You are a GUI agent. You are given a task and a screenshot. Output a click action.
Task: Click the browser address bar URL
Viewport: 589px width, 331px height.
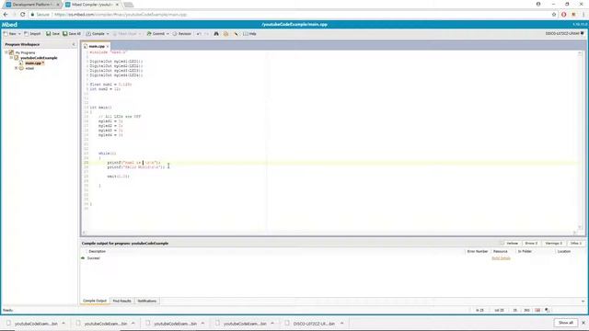click(x=121, y=15)
